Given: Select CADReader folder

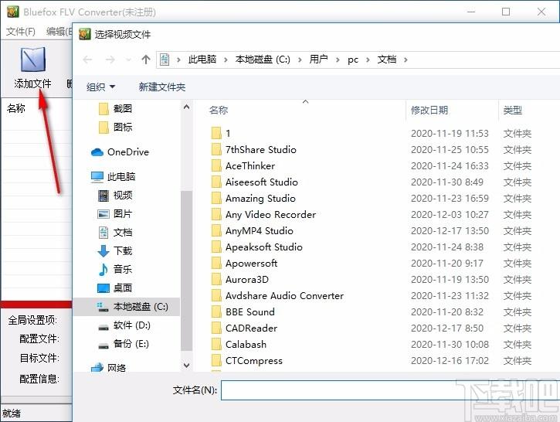Looking at the screenshot, I should click(x=244, y=328).
